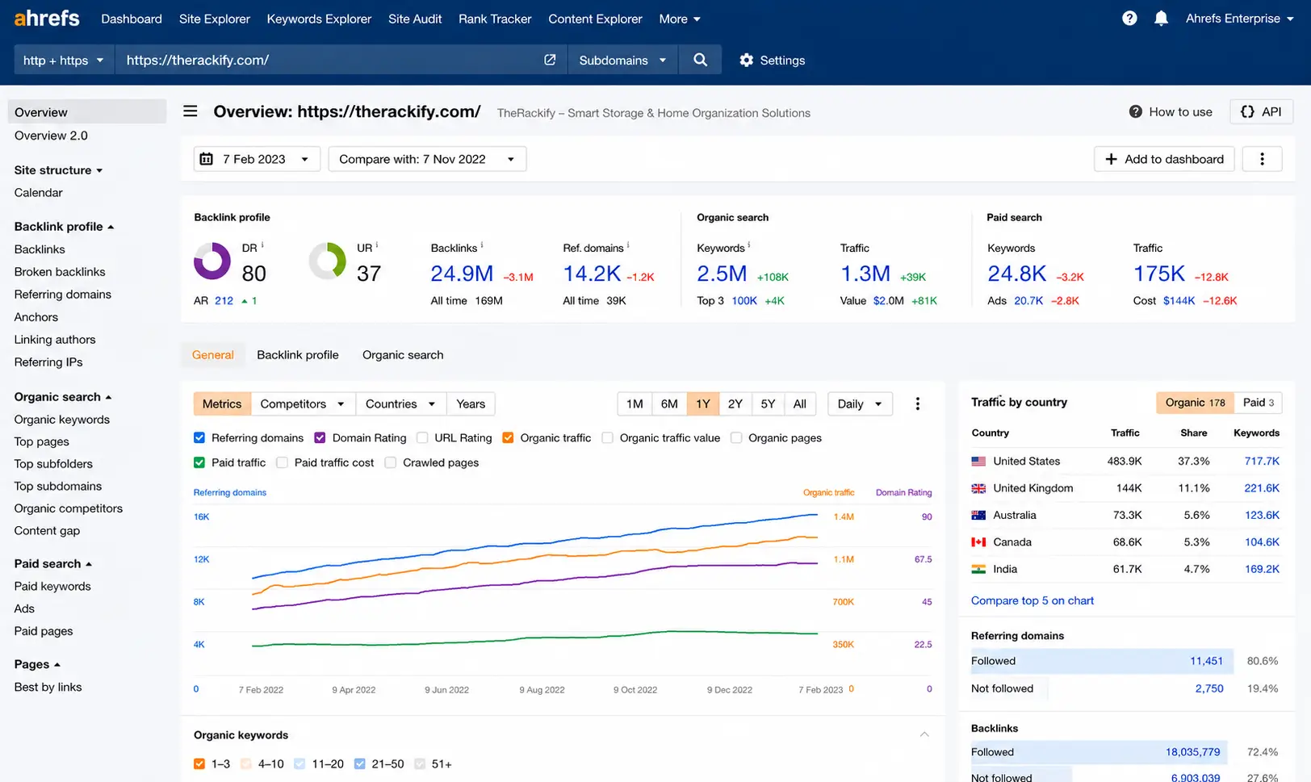Open the URL in new tab icon

pos(550,60)
